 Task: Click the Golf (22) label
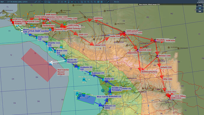pos(83,35)
